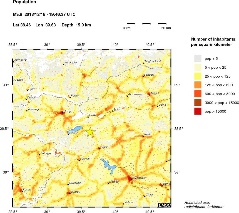This screenshot has height=213, width=239.
Task: Click the yellow star epicenter marker
Action: pyautogui.click(x=90, y=132)
